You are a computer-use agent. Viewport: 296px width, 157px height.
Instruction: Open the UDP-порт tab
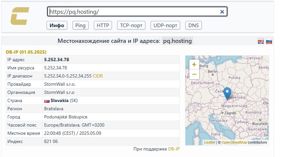coord(165,25)
